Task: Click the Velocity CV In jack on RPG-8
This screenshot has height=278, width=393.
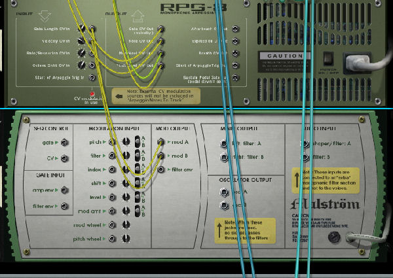Action: (x=92, y=41)
